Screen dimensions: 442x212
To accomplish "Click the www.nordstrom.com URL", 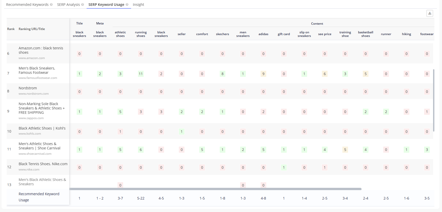I will [33, 94].
